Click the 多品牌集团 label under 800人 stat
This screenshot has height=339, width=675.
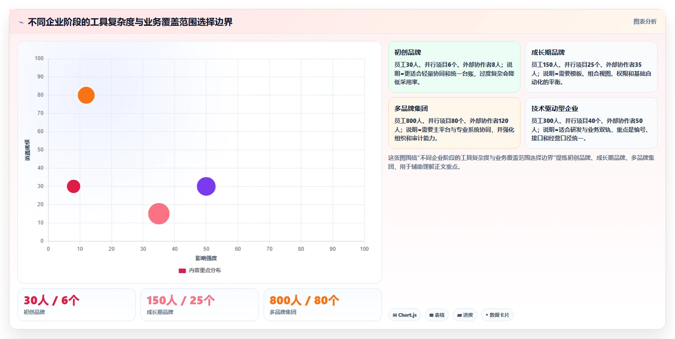pyautogui.click(x=283, y=312)
